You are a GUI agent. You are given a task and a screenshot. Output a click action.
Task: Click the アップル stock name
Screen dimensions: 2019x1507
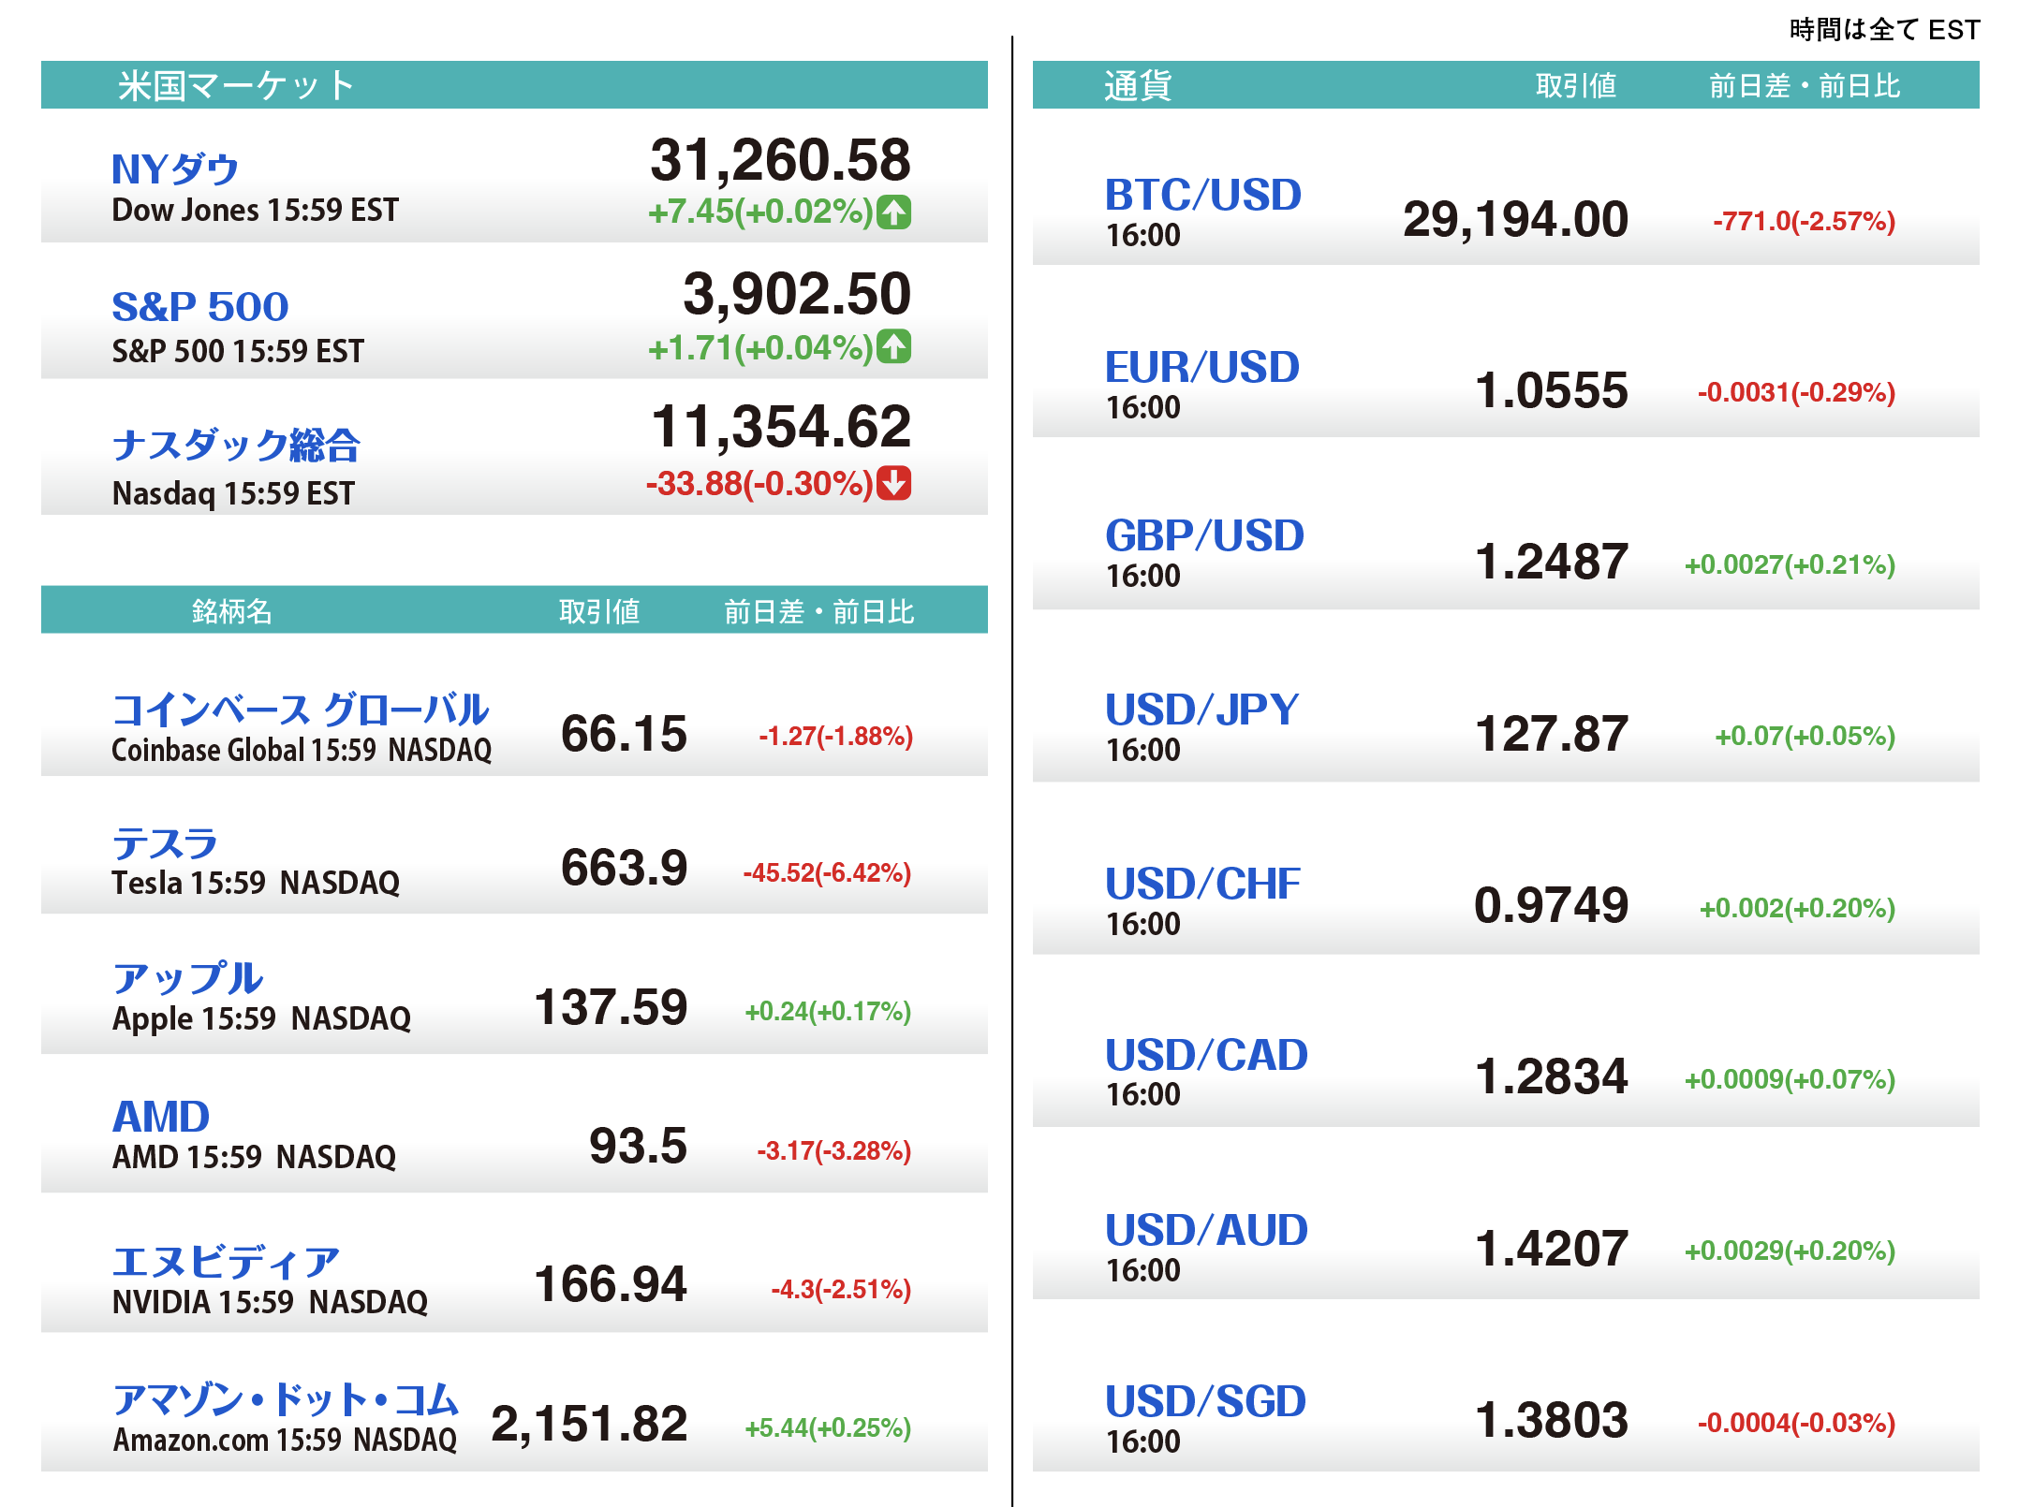(187, 978)
